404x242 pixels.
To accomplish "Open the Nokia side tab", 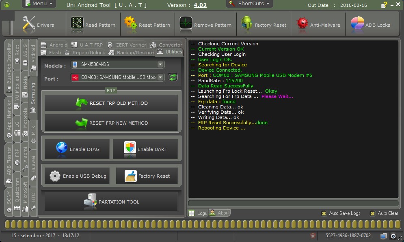I will [x=25, y=87].
